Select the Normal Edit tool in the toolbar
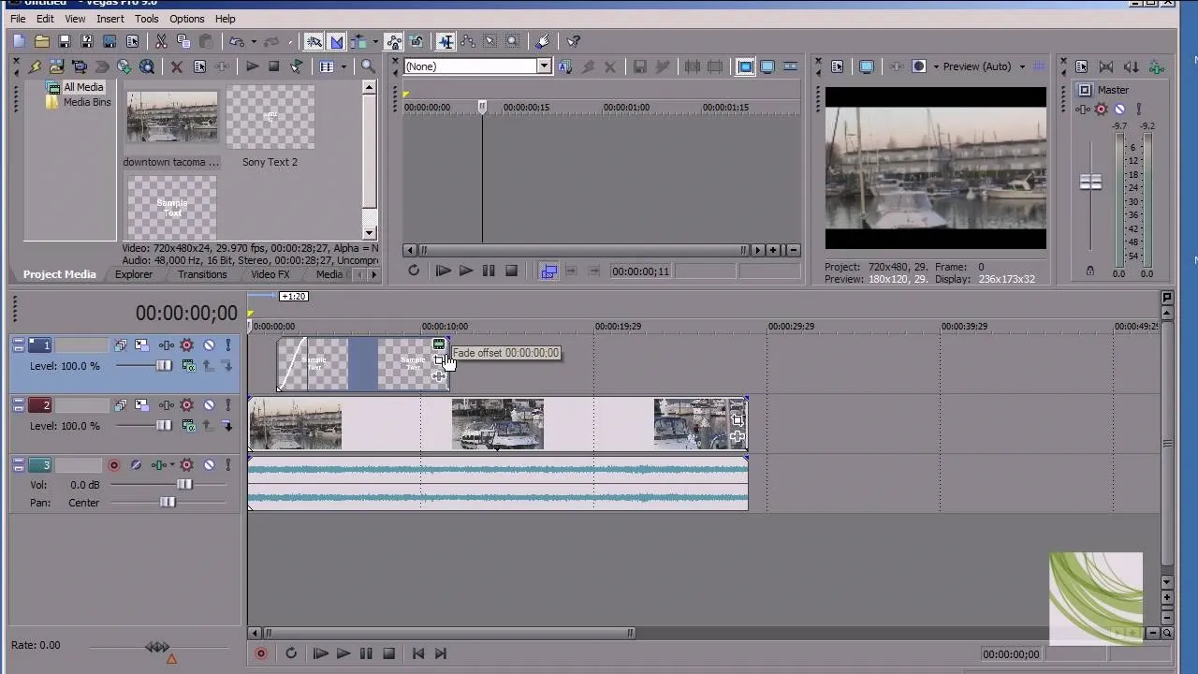The width and height of the screenshot is (1198, 674). pos(446,41)
